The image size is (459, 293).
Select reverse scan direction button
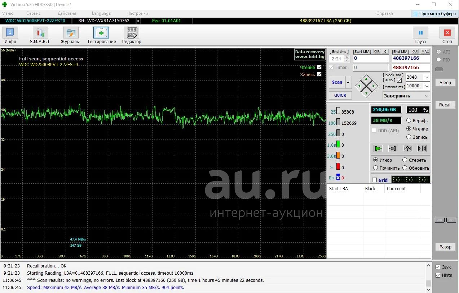pos(393,148)
